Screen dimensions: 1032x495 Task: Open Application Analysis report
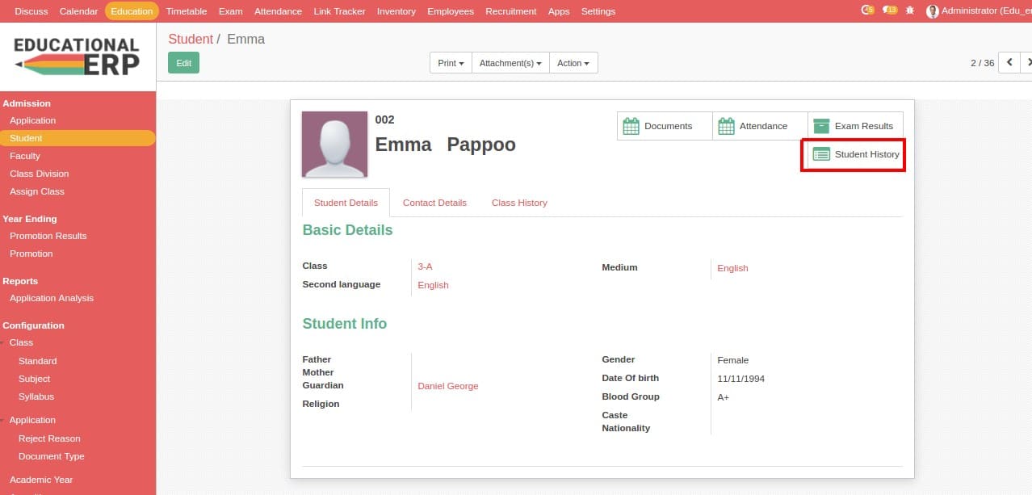tap(52, 298)
